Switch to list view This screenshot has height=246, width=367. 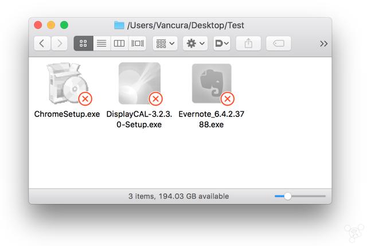(101, 44)
